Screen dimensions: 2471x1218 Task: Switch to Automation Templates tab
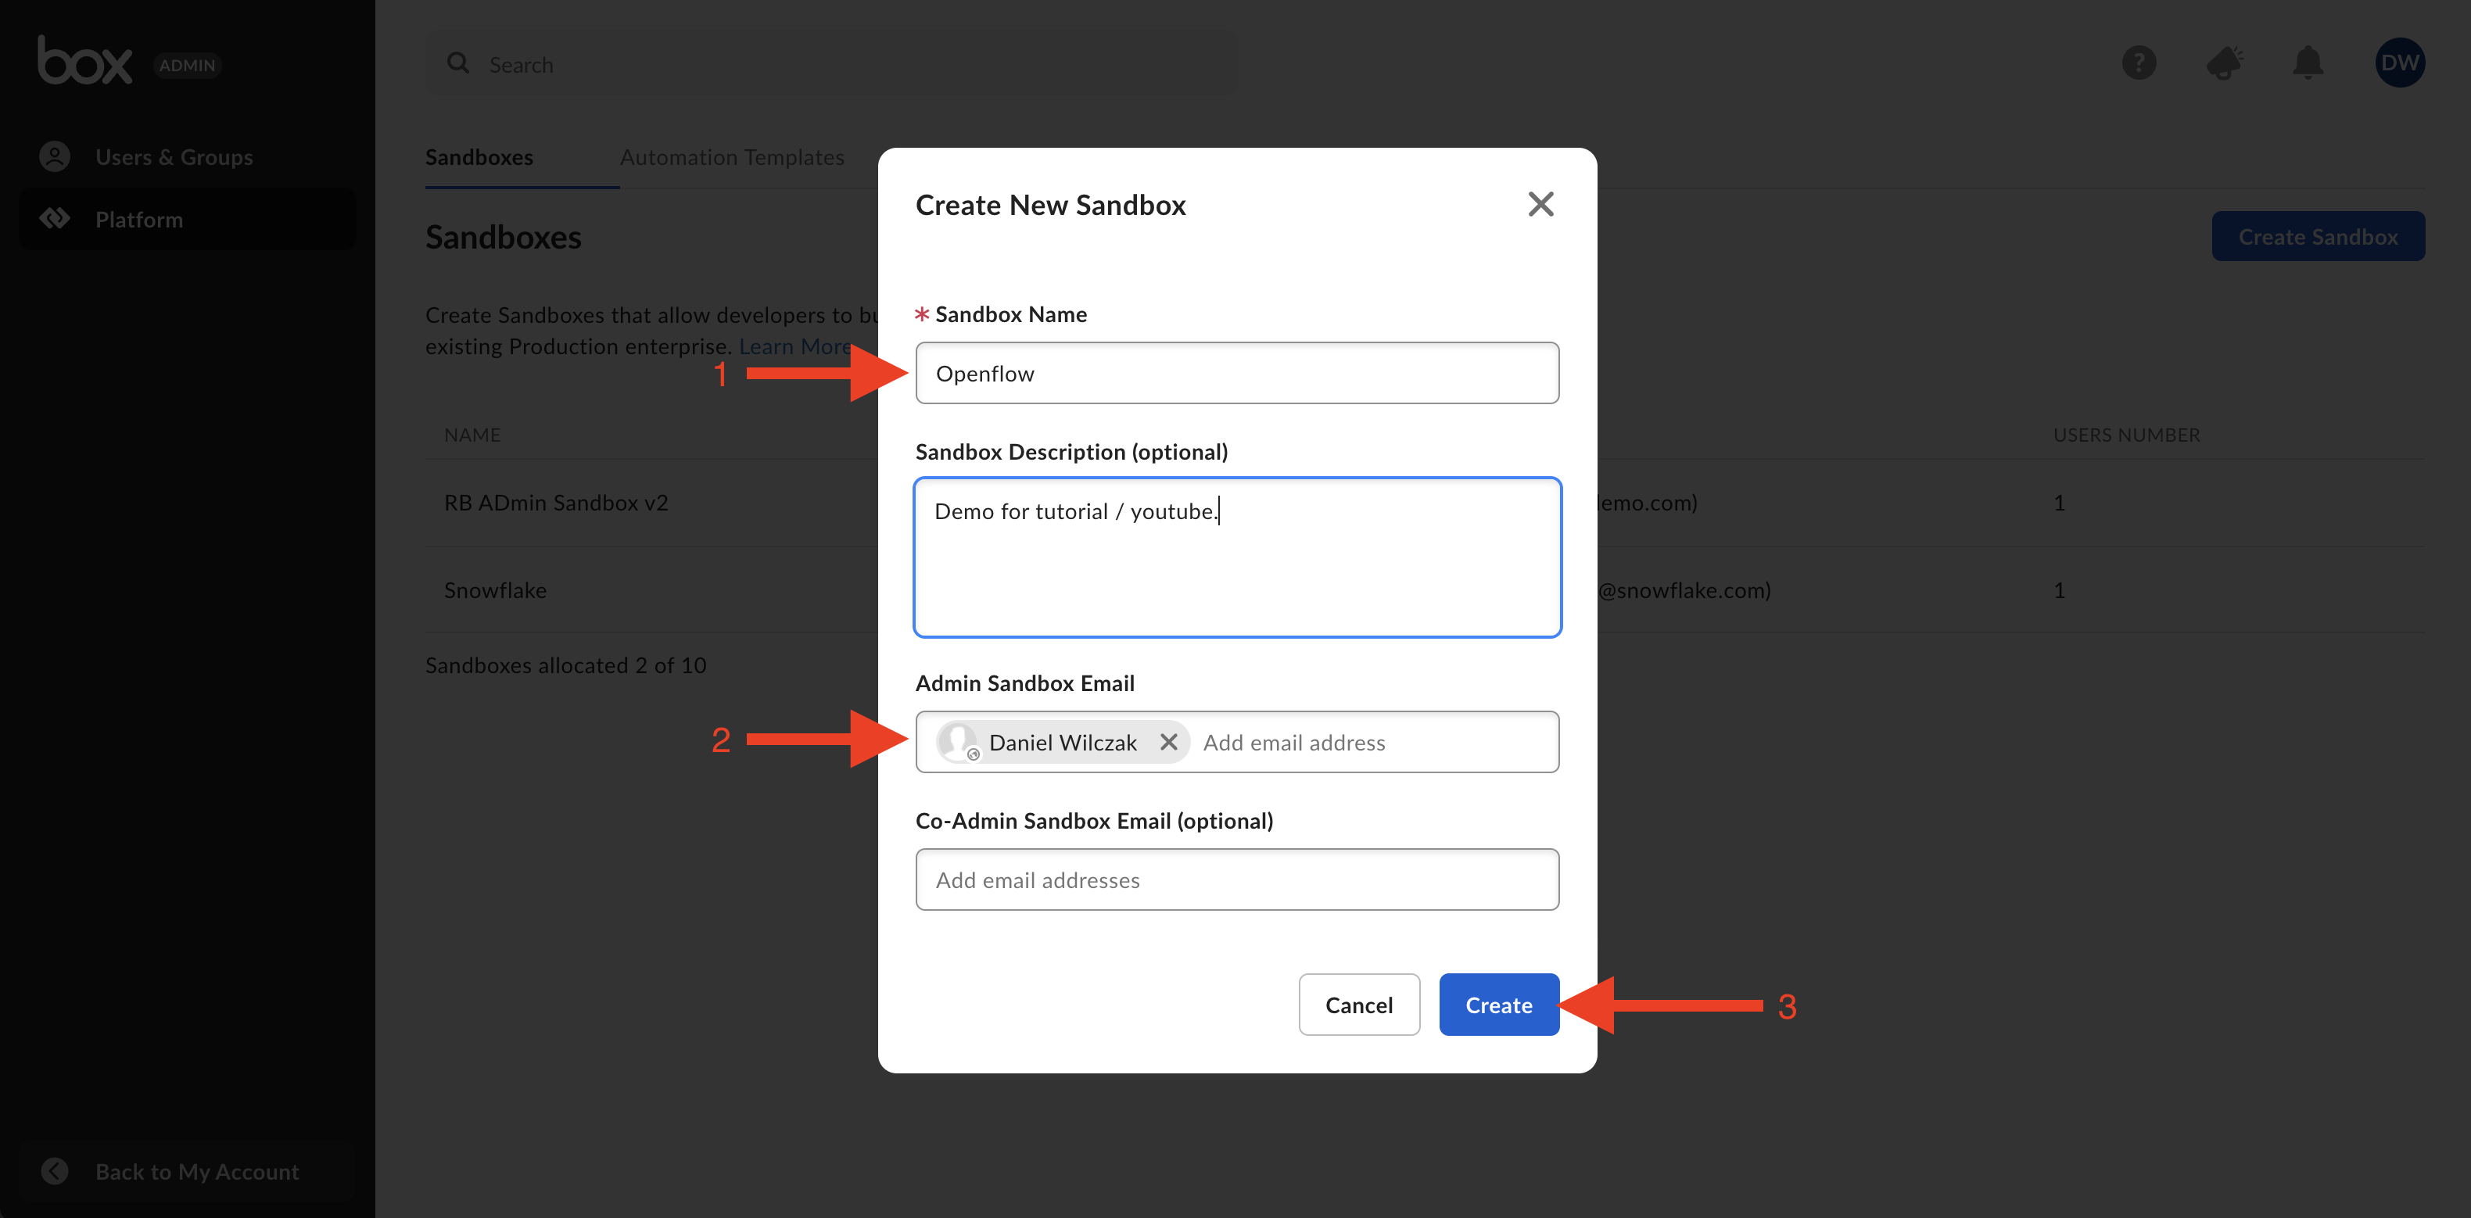pyautogui.click(x=732, y=157)
